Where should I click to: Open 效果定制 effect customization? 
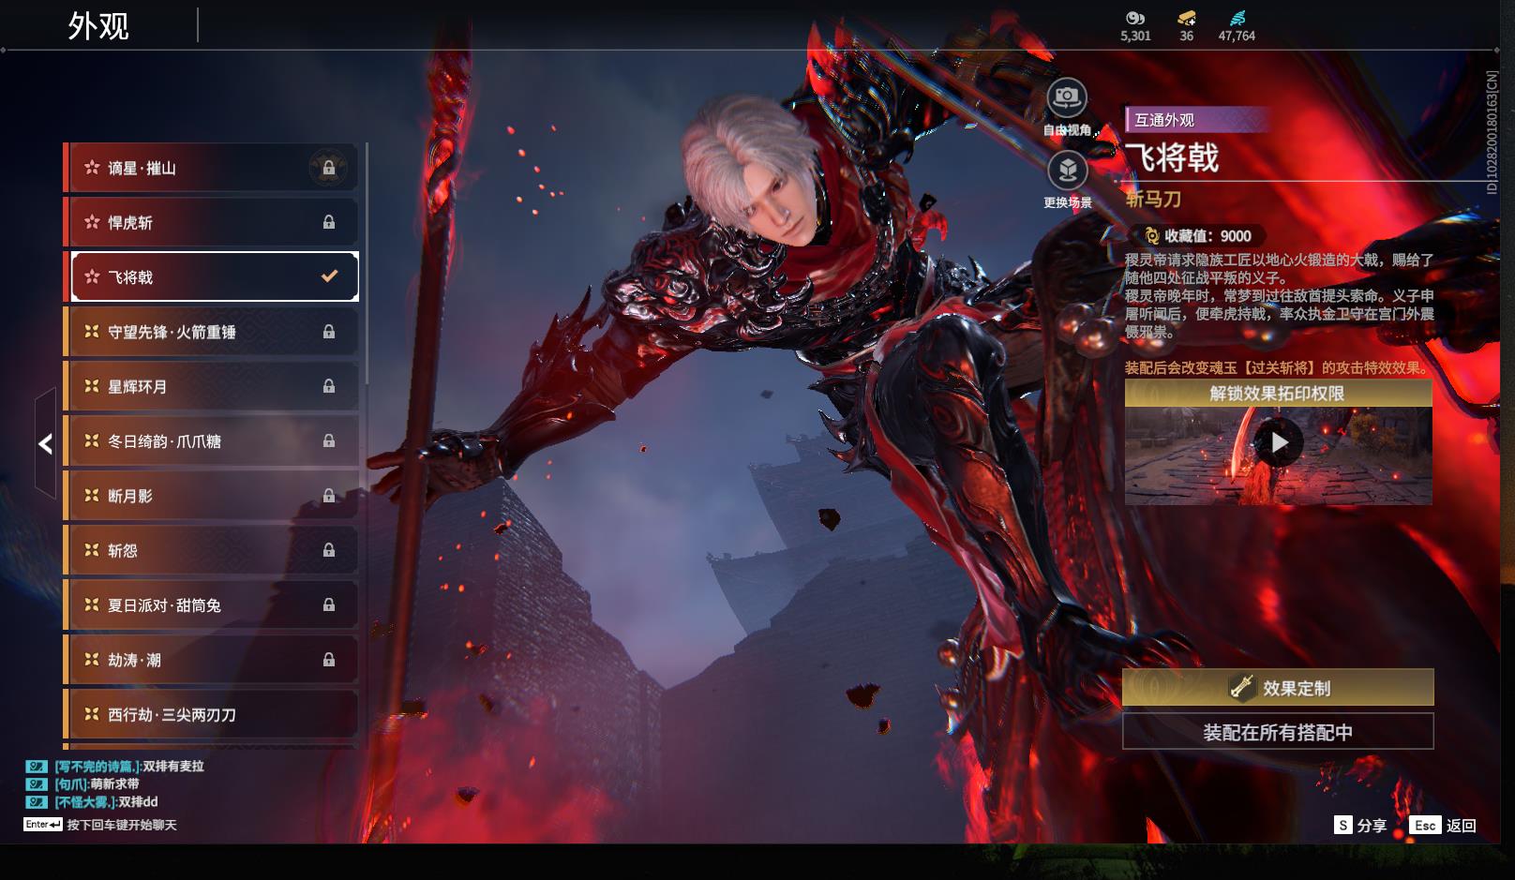coord(1278,688)
